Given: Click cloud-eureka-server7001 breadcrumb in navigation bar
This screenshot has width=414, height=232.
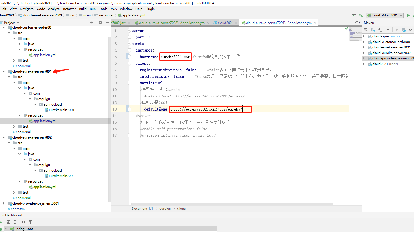Looking at the screenshot, I should (x=40, y=15).
